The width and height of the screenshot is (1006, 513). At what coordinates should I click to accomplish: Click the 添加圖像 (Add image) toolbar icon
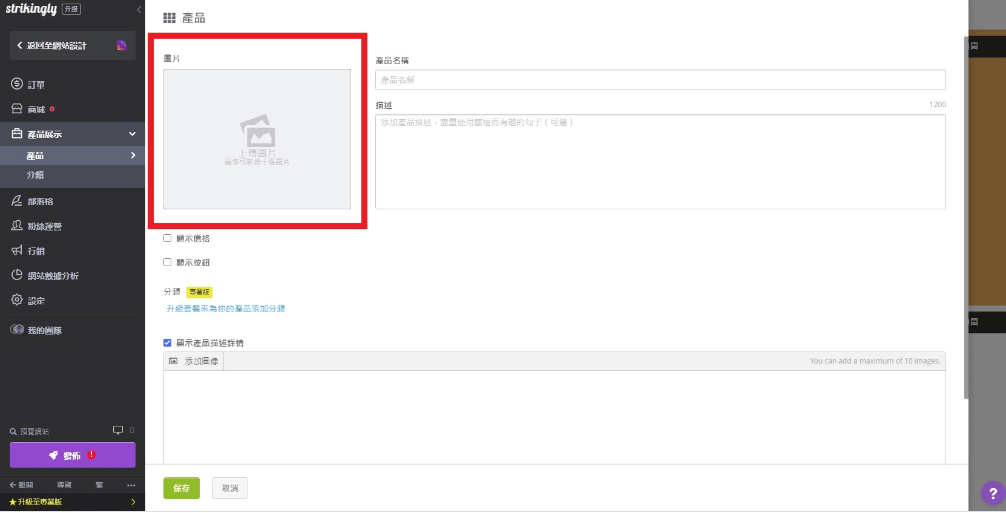(173, 361)
